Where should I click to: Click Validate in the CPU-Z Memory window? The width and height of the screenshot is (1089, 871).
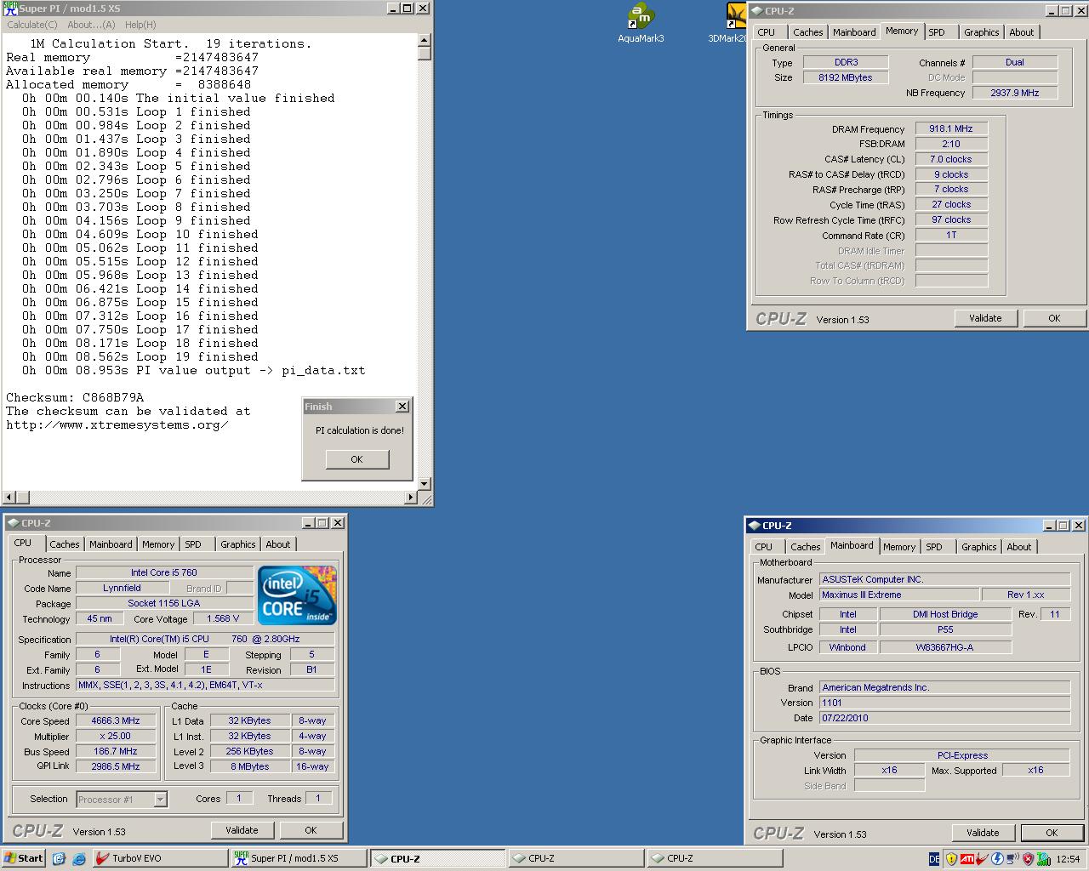(985, 318)
